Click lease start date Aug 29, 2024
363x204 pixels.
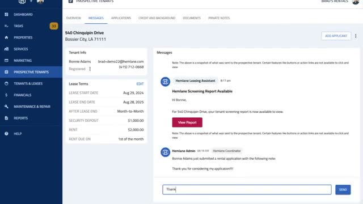(x=133, y=93)
